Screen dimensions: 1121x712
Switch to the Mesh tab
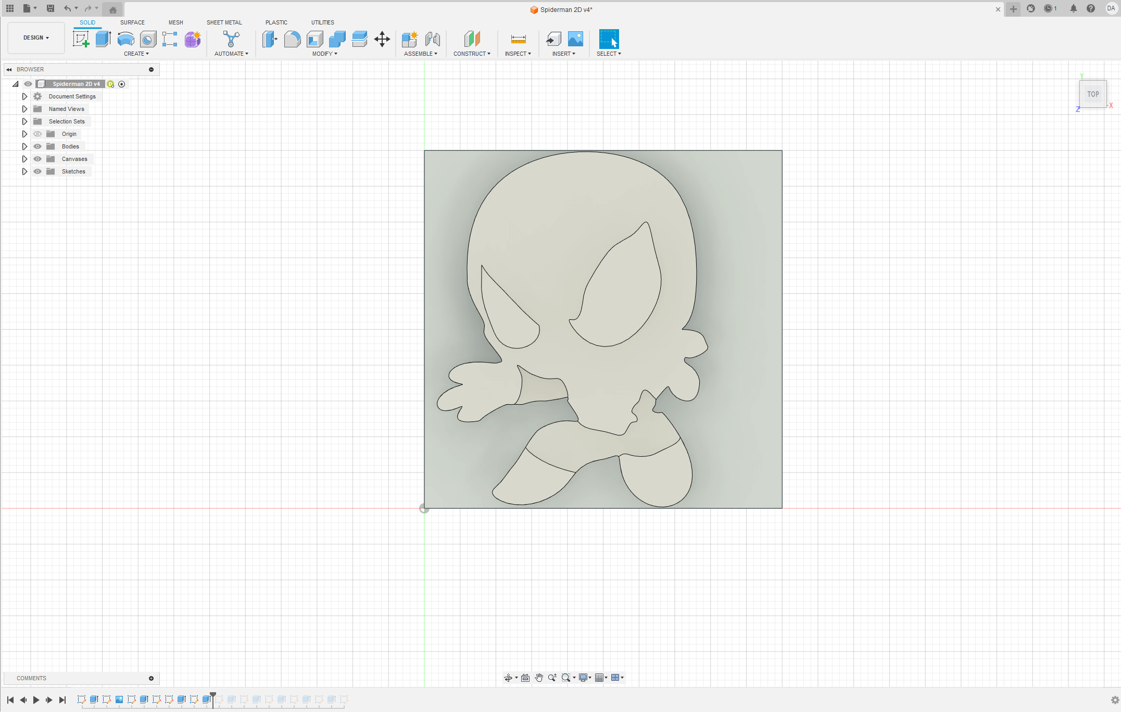click(175, 22)
